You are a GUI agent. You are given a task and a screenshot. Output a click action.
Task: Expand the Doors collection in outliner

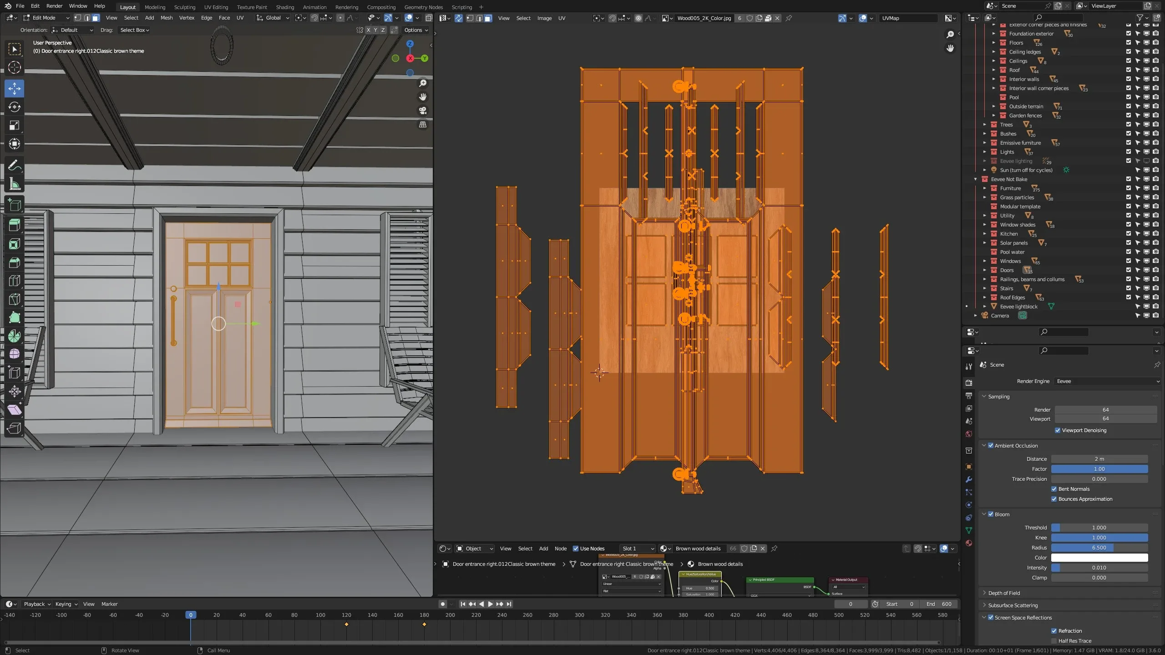click(985, 270)
